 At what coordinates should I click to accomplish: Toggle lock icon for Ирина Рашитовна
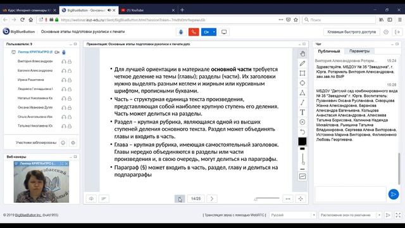tap(70, 80)
